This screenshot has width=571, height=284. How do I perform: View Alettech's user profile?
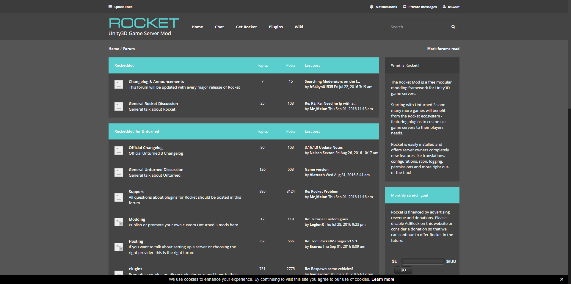click(x=317, y=175)
